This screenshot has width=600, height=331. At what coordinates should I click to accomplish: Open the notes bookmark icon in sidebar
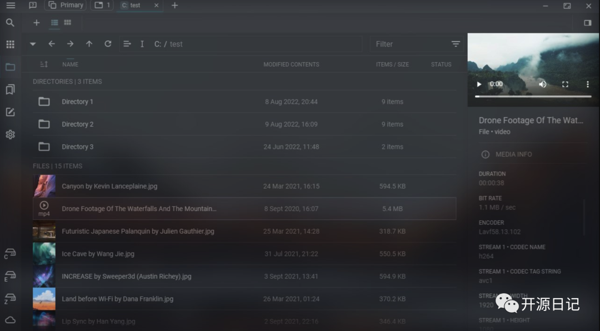coord(11,89)
